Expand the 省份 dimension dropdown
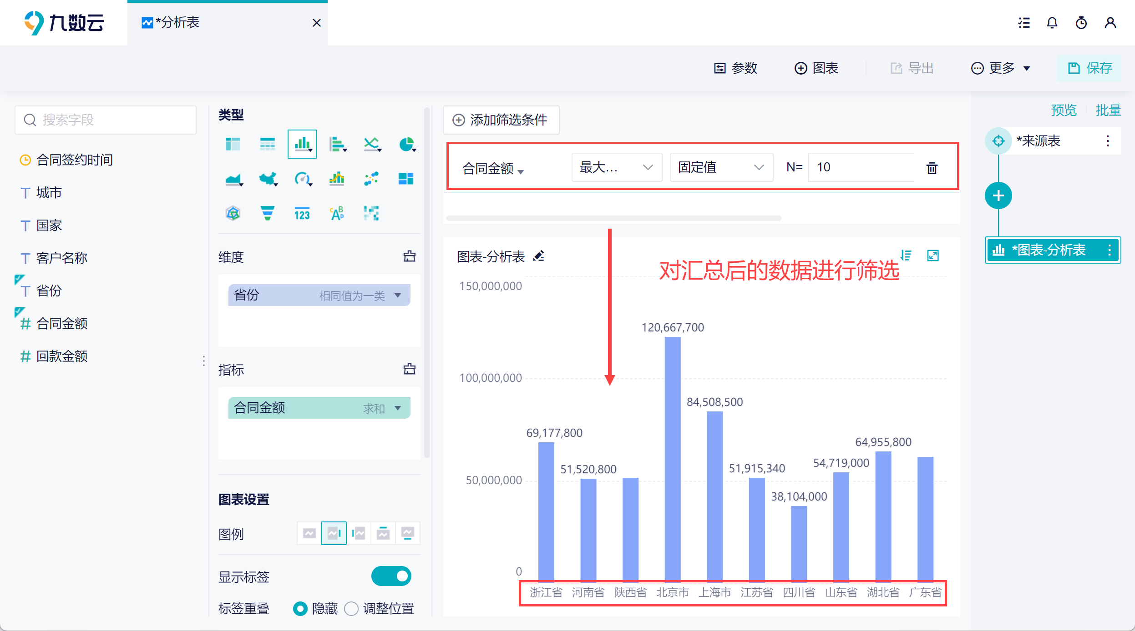 (x=398, y=295)
